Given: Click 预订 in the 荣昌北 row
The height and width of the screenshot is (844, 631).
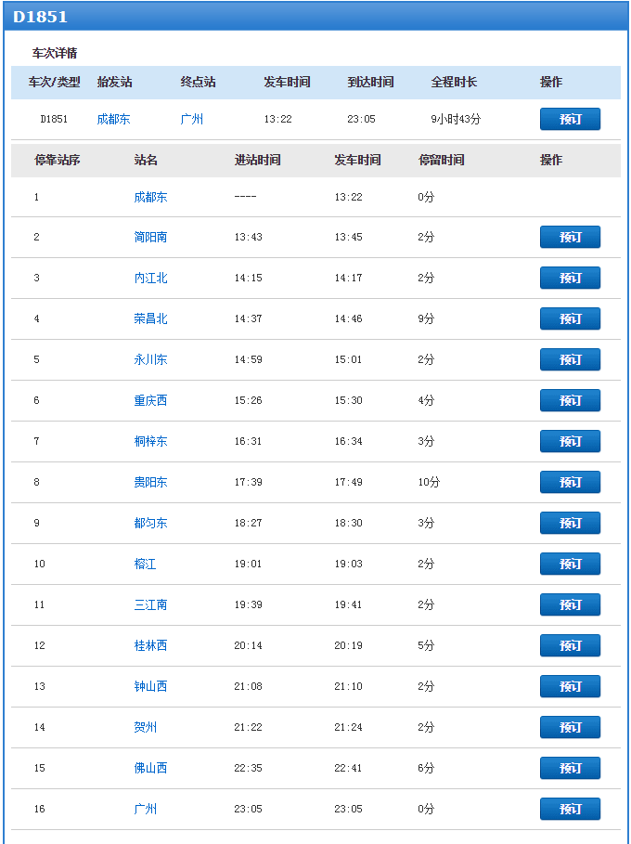Looking at the screenshot, I should tap(570, 318).
